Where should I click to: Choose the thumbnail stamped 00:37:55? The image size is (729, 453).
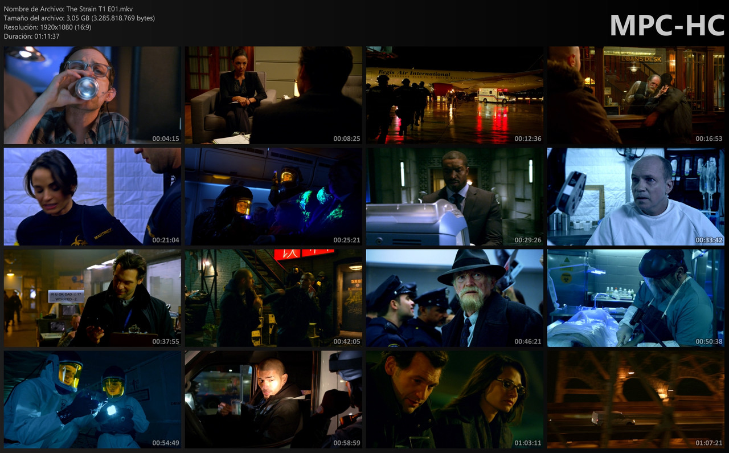click(x=93, y=298)
